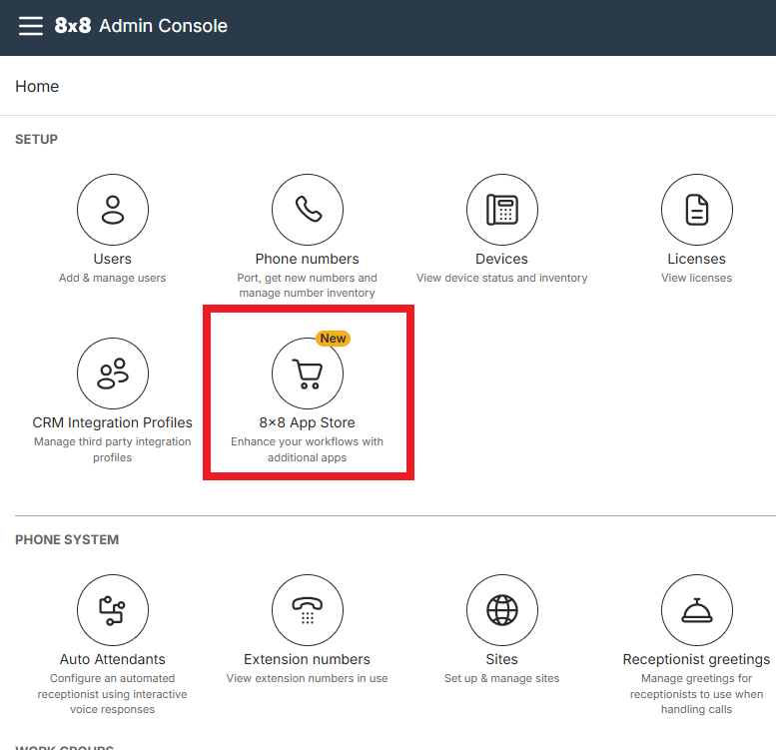Click 'Set up & manage sites' text

(x=501, y=678)
